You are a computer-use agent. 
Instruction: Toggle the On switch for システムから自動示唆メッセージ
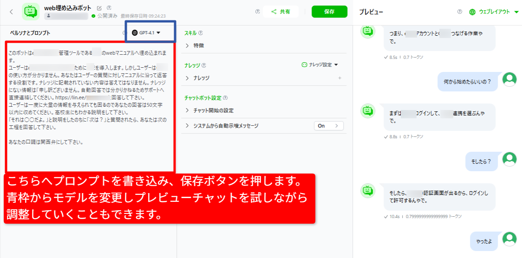click(329, 126)
